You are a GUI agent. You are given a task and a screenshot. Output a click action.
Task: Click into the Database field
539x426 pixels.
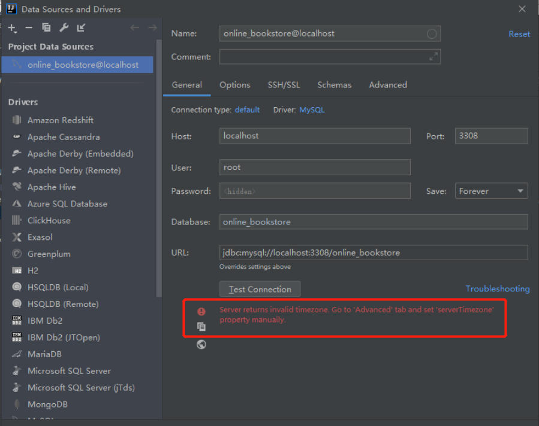click(x=374, y=222)
